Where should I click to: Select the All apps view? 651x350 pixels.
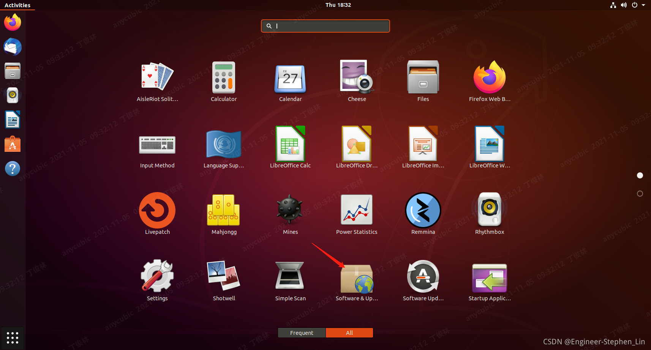[x=349, y=333]
